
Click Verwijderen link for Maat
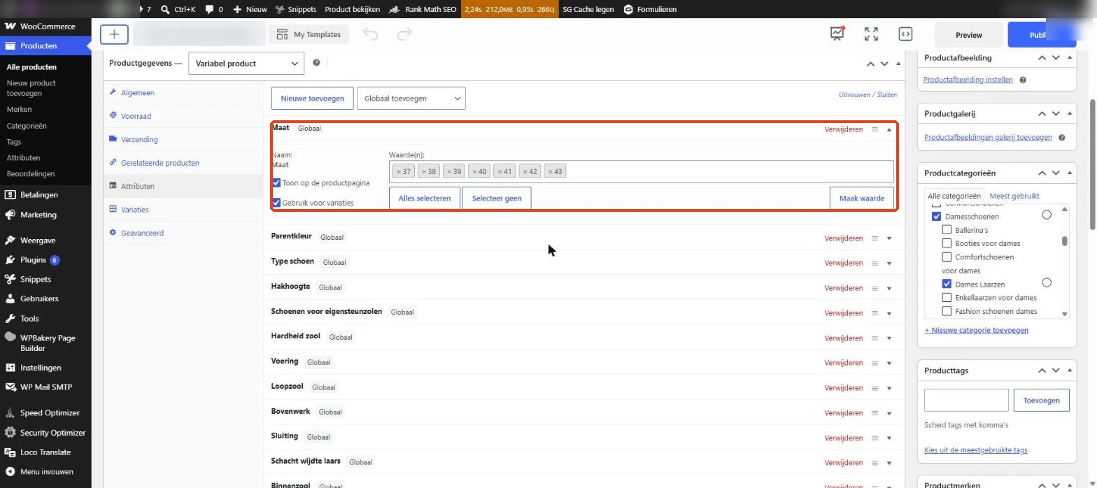point(844,129)
